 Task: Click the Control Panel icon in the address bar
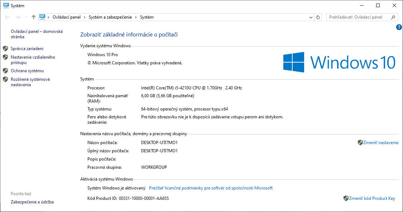(x=43, y=17)
